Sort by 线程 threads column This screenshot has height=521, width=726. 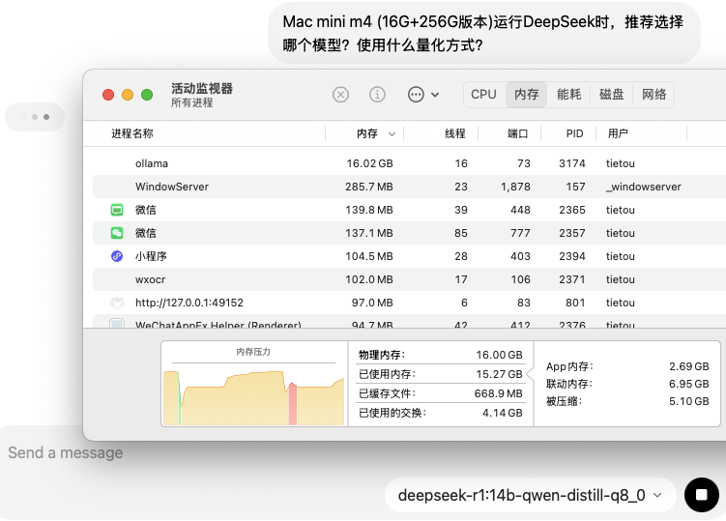pyautogui.click(x=454, y=133)
